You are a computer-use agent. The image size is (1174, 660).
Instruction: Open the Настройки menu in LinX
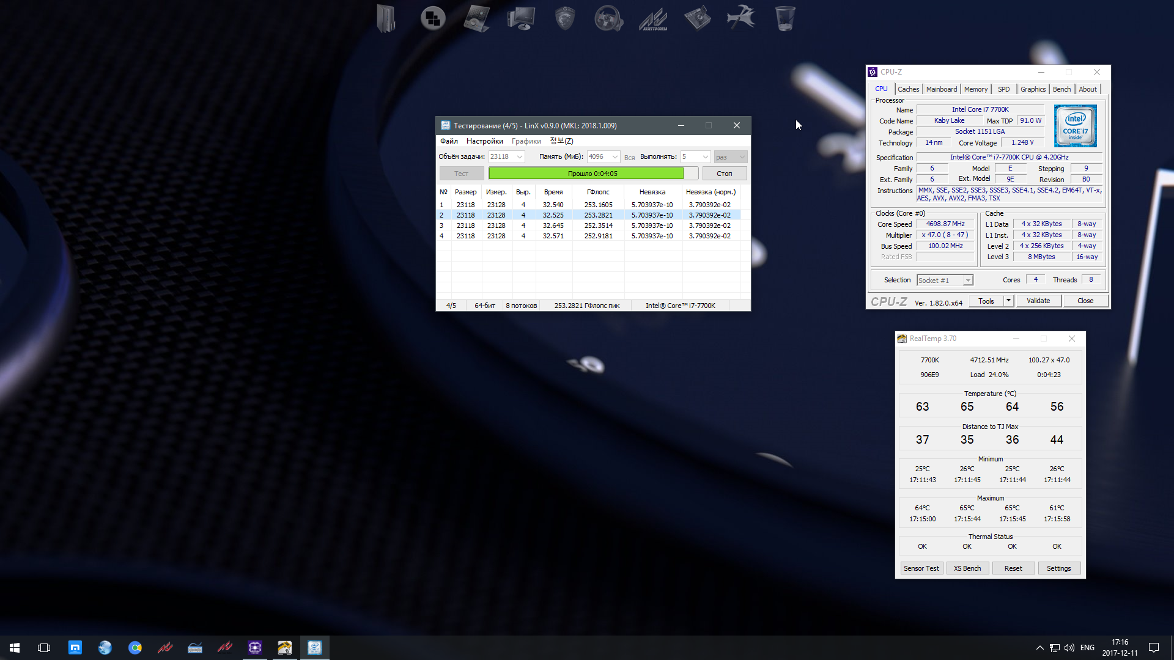[x=484, y=141]
